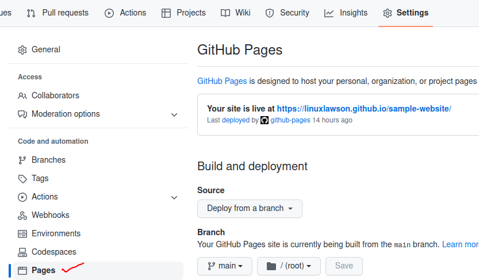
Task: Click the Branches git-branch icon in sidebar
Action: point(22,160)
